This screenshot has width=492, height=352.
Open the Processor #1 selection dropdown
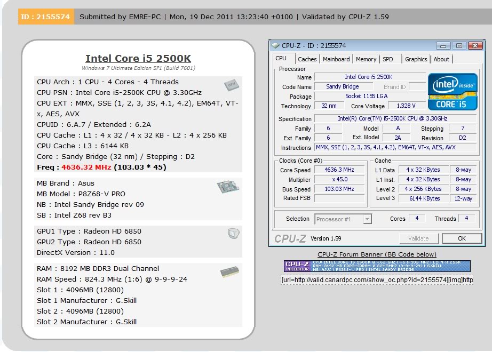tap(343, 219)
